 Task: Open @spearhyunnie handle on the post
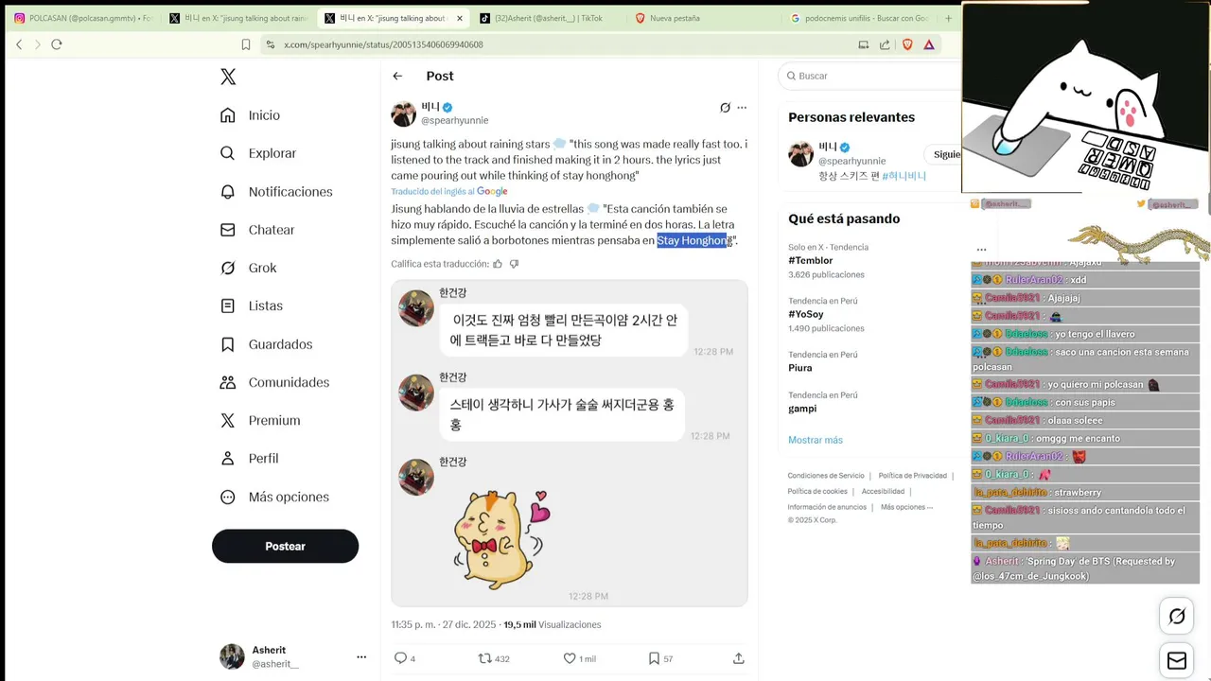(455, 121)
